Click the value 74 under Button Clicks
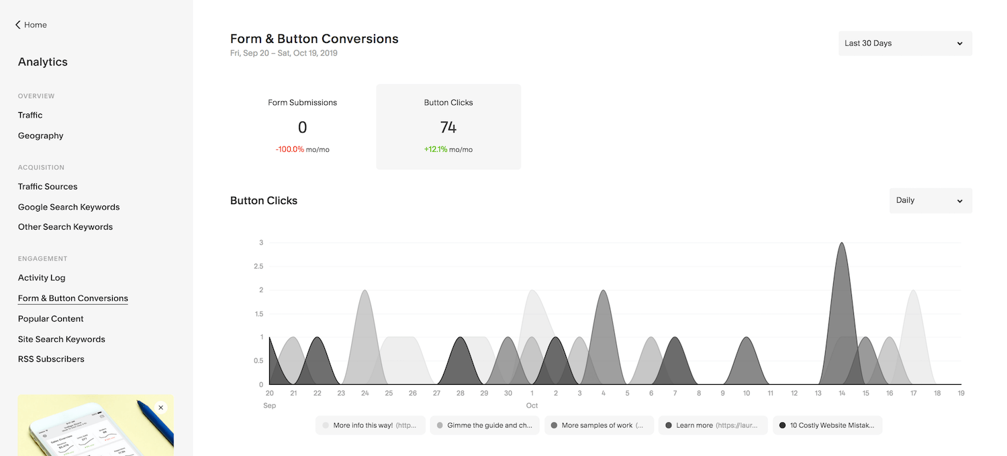1007x456 pixels. pos(448,127)
